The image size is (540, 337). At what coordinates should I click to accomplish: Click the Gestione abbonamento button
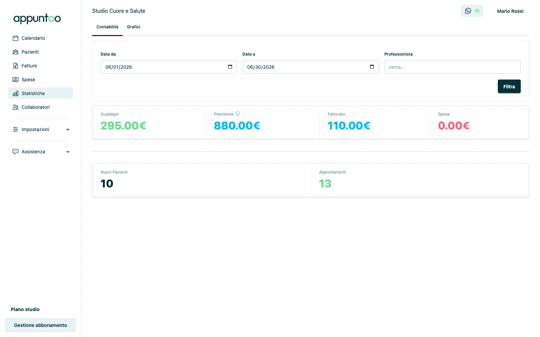click(x=40, y=325)
